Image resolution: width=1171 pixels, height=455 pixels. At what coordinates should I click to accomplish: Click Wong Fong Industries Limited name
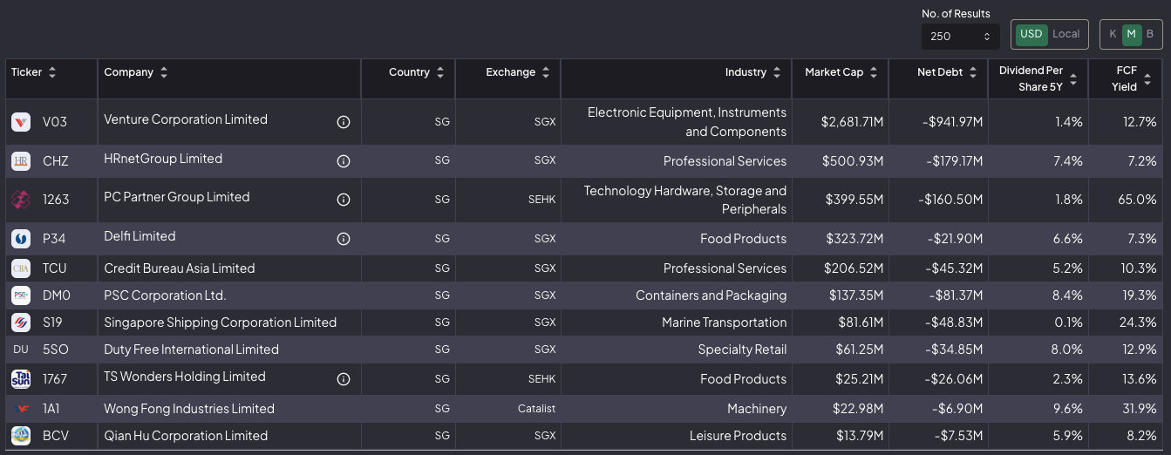189,409
